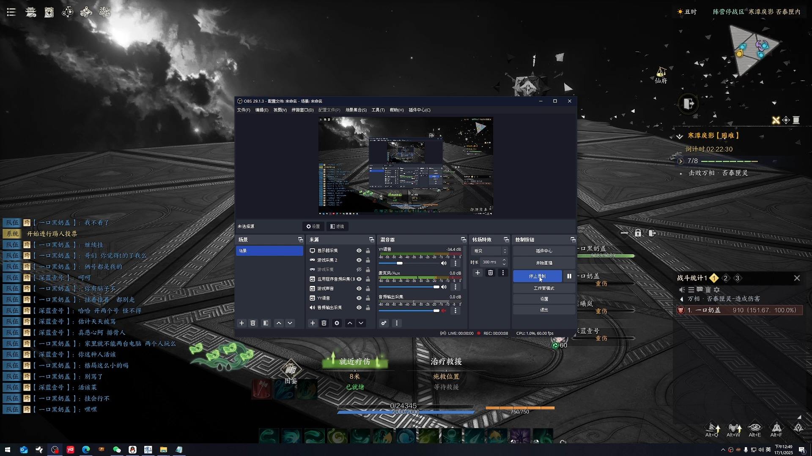The height and width of the screenshot is (456, 812).
Task: Remove transition with trash icon
Action: (490, 273)
